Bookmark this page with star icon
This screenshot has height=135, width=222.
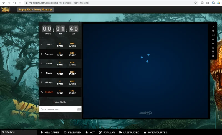click(196, 3)
